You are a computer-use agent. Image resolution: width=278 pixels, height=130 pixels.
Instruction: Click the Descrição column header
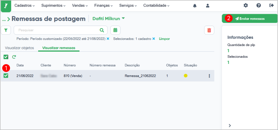pos(132,65)
